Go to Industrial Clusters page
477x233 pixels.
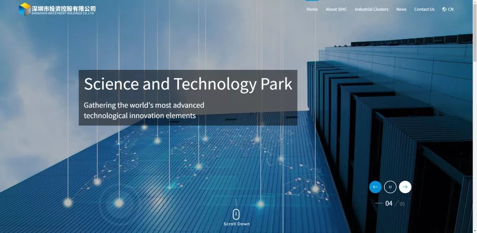[x=371, y=9]
